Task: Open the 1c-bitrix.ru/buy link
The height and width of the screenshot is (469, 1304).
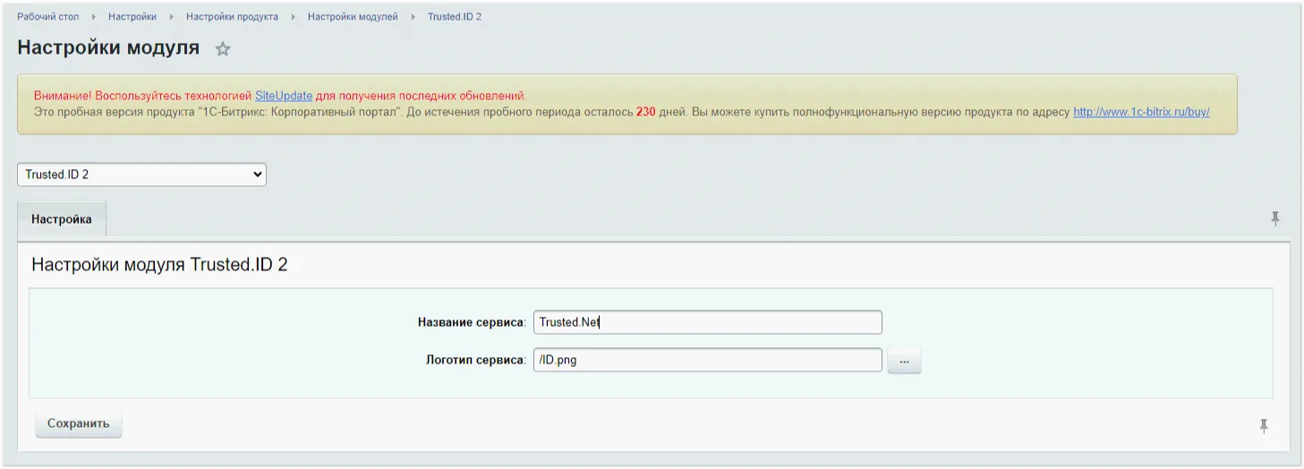Action: (x=1141, y=112)
